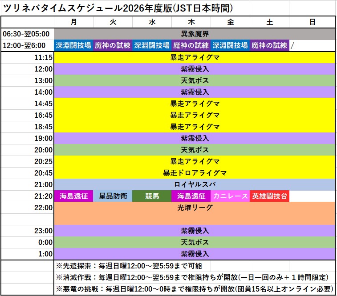Select the 紫霧侵入 row at 23:00
337x296 pixels.
(195, 231)
